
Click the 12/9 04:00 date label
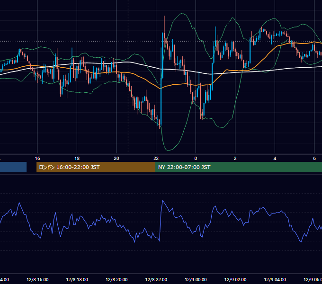pos(275,279)
